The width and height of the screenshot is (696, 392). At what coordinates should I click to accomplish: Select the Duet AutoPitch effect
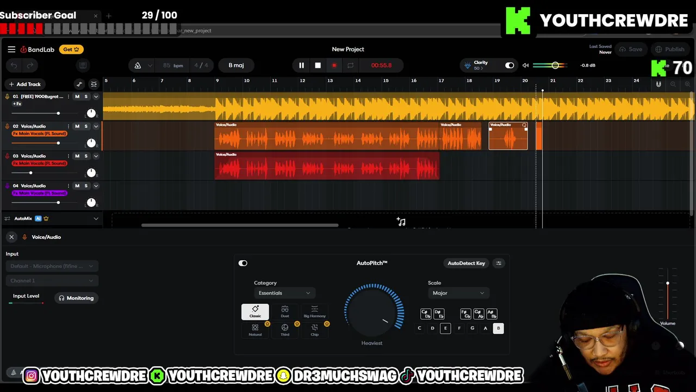pyautogui.click(x=285, y=311)
